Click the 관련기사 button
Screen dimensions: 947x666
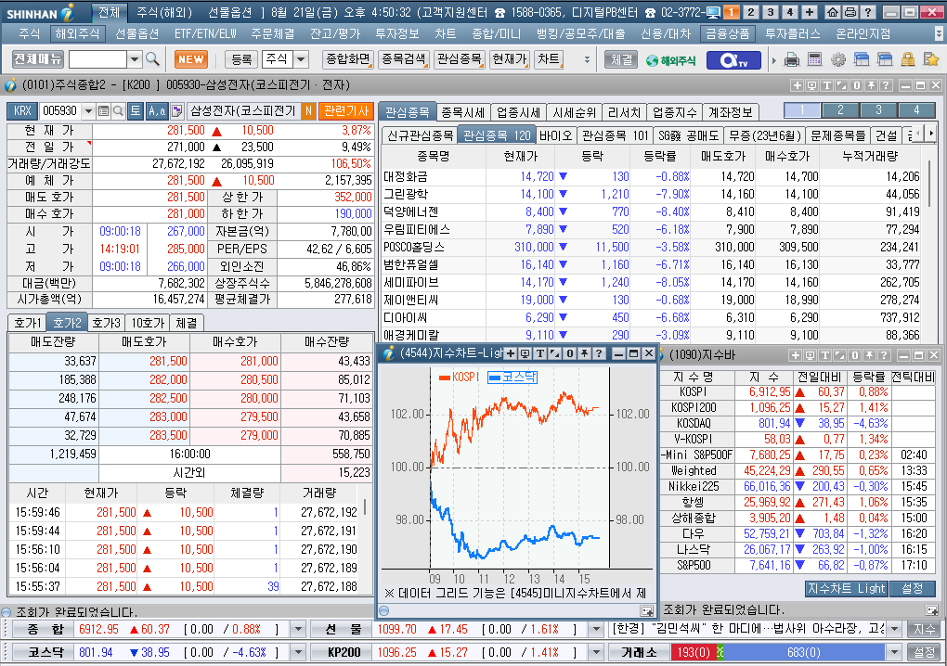tap(346, 110)
